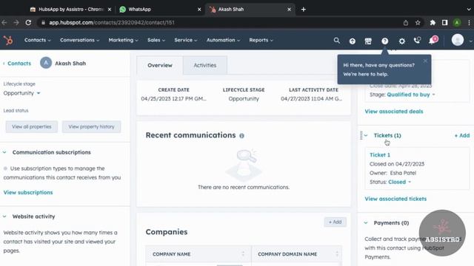The height and width of the screenshot is (266, 474).
Task: Collapse the Website activity section
Action: [4, 216]
